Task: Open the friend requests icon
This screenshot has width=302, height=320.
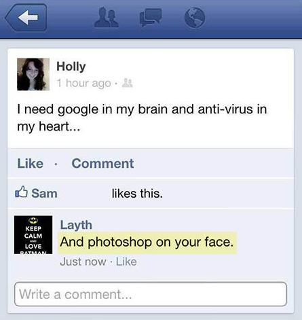Action: pyautogui.click(x=107, y=18)
